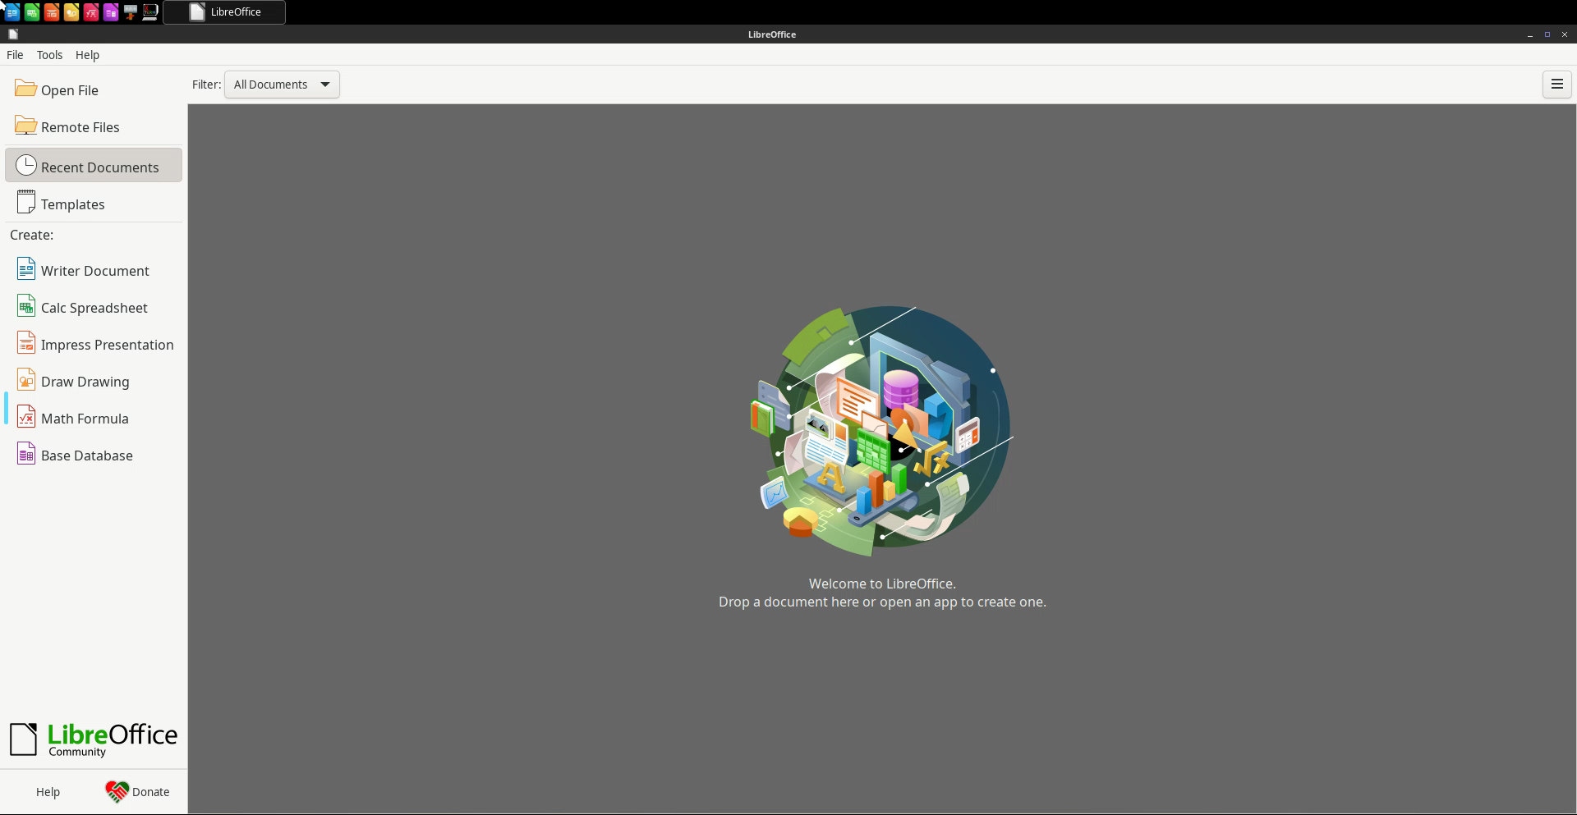Click the Help menu in menu bar
The width and height of the screenshot is (1577, 815).
pos(87,55)
